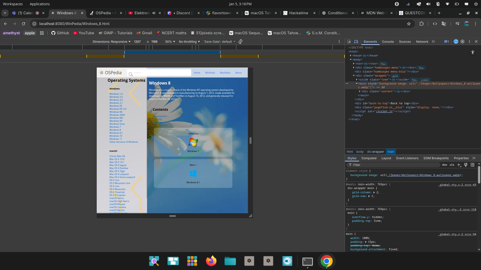Open Firefox from the dock
This screenshot has width=481, height=270.
[211, 261]
